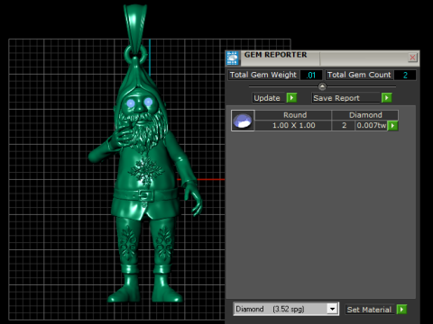Select the pendant bail atop the gnome
The height and width of the screenshot is (324, 433).
pyautogui.click(x=135, y=29)
